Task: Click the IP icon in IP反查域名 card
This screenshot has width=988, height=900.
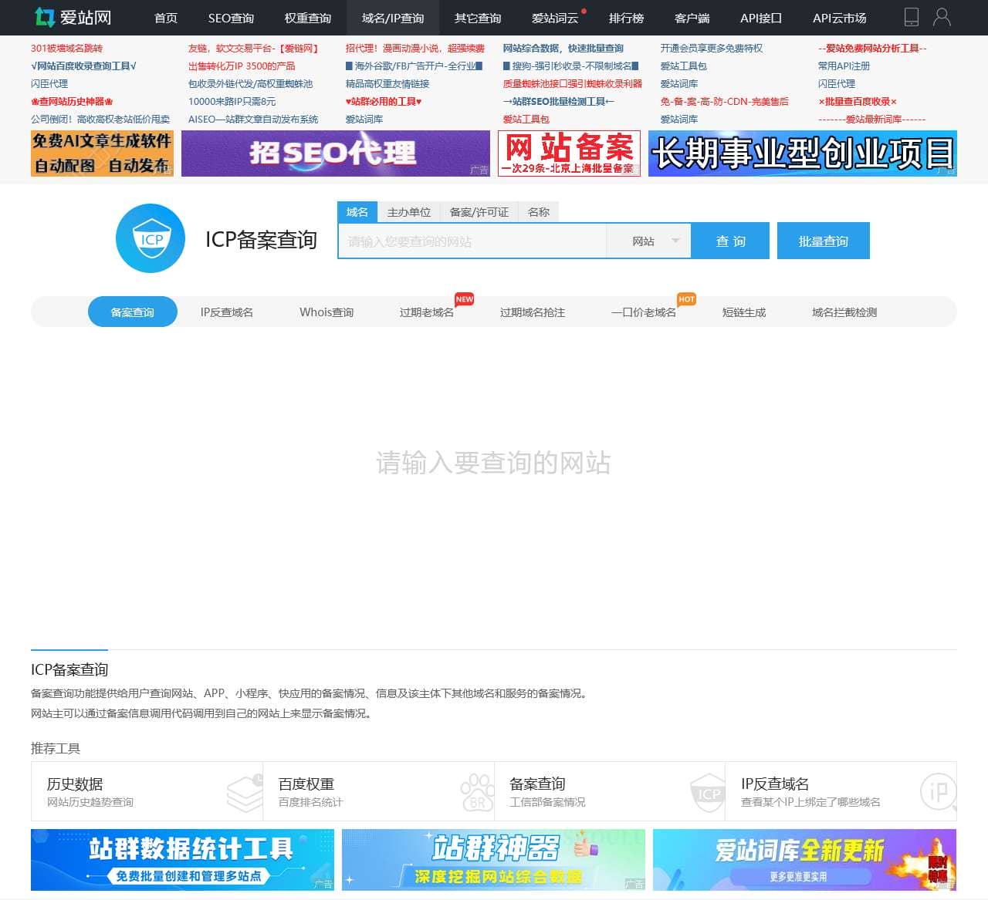Action: pyautogui.click(x=939, y=793)
